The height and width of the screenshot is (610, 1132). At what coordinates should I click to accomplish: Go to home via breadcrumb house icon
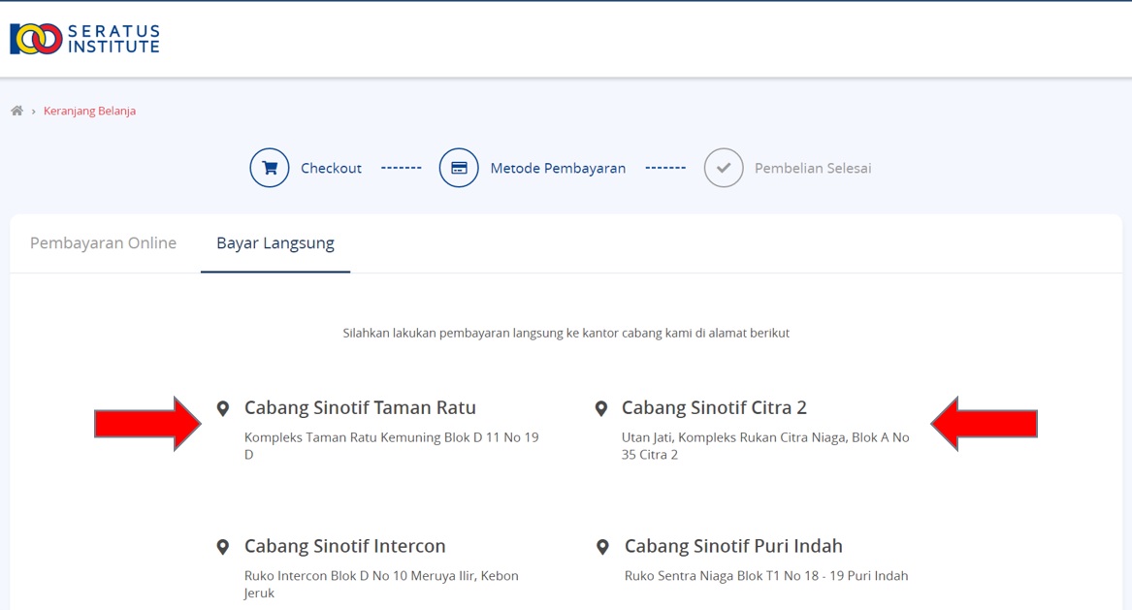pos(16,111)
